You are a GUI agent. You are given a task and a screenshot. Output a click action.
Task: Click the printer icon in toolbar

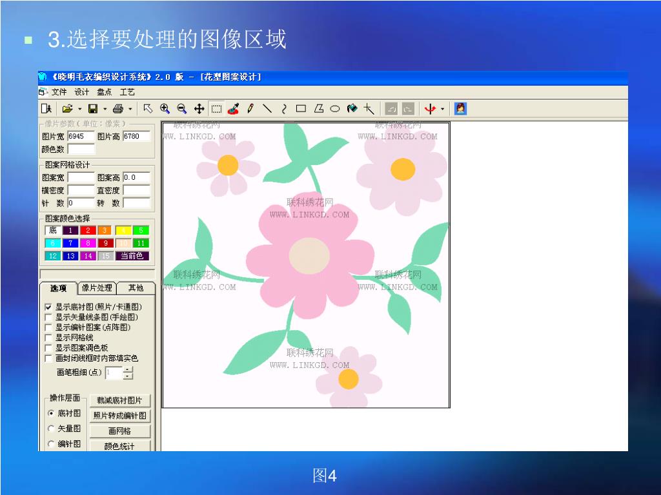[118, 109]
